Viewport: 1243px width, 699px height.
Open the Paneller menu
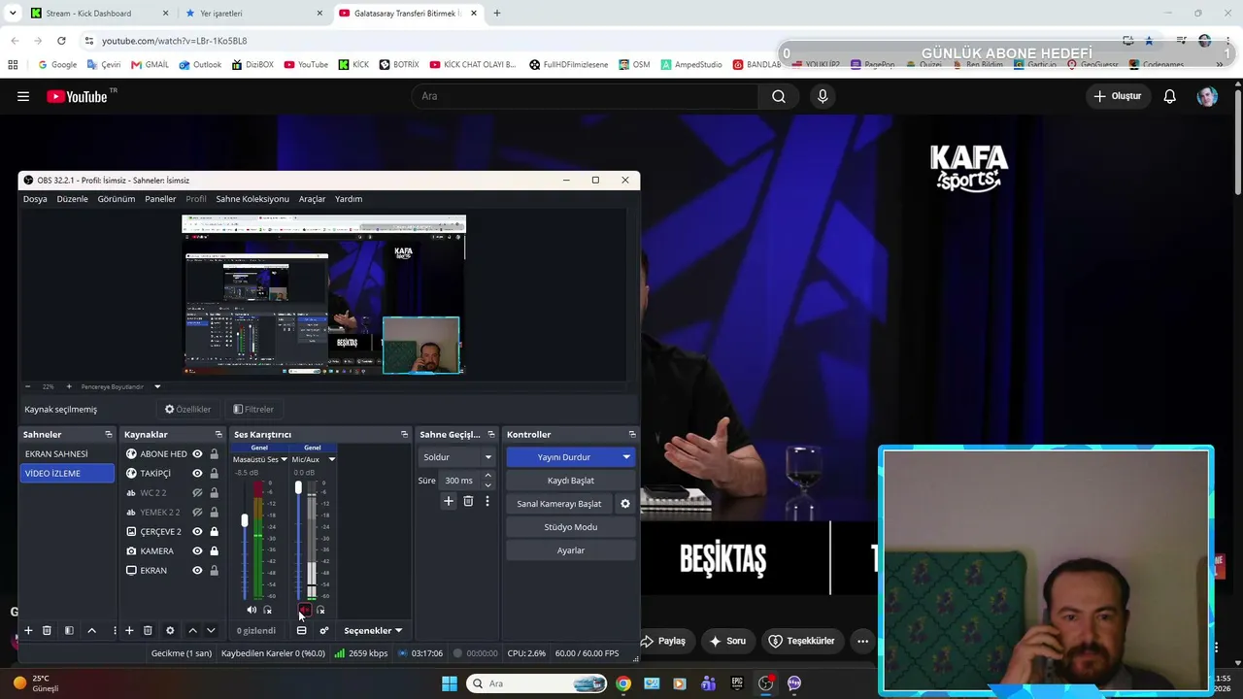161,199
